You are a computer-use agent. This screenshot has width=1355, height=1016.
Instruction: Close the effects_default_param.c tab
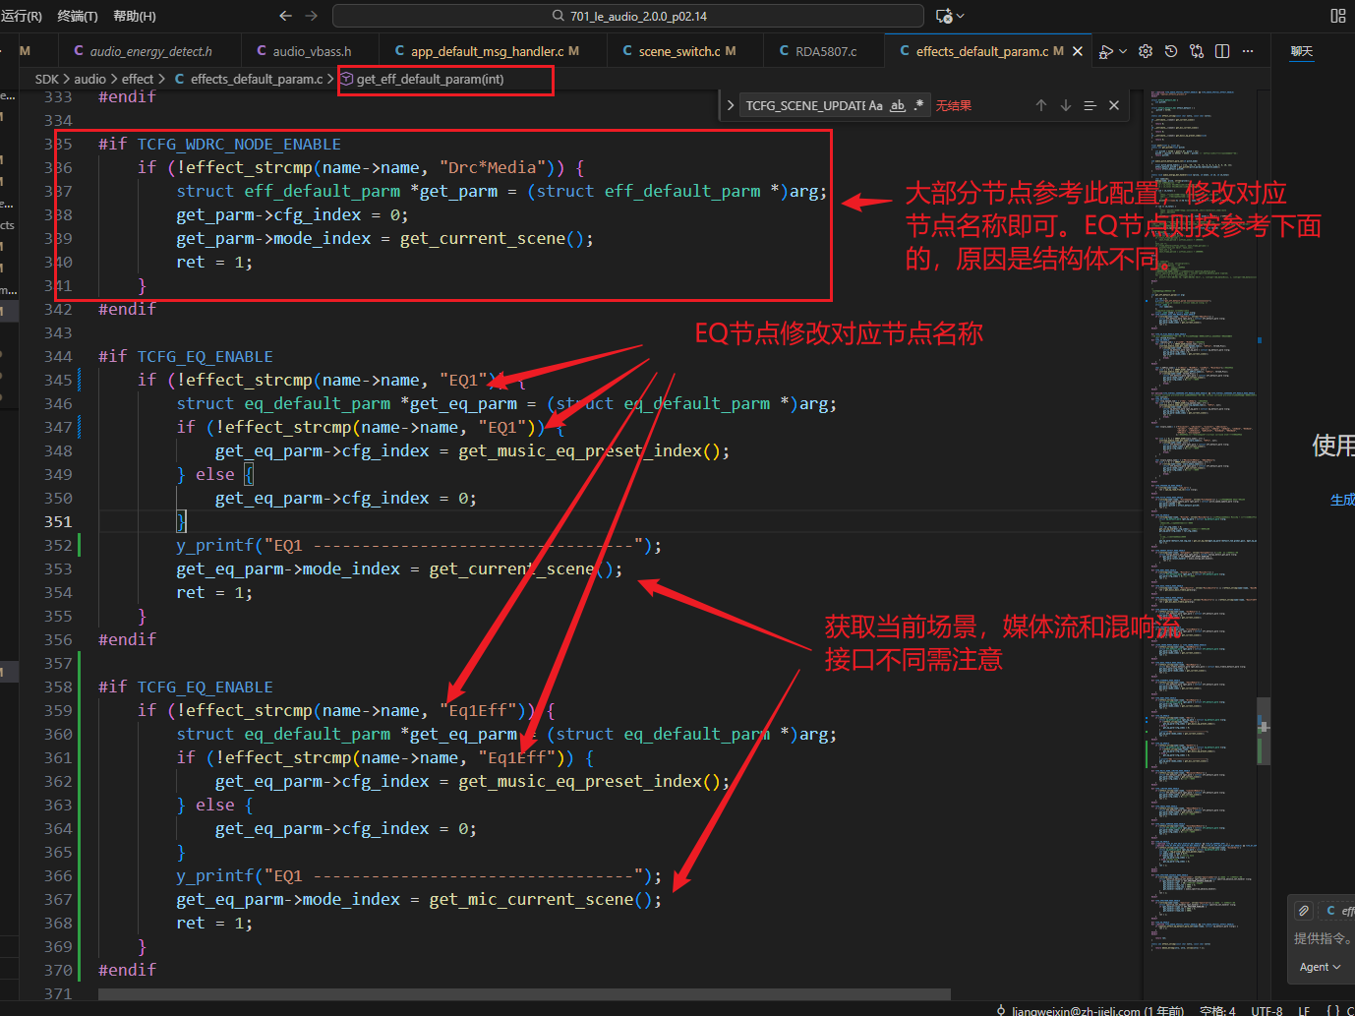1078,51
